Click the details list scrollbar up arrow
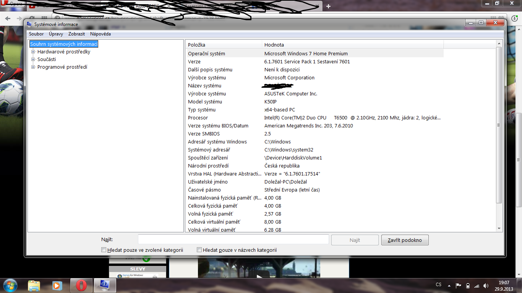 (499, 44)
